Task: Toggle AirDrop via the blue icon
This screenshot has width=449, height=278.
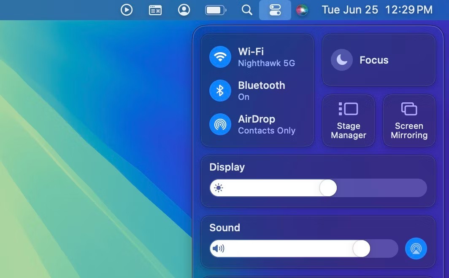Action: [220, 124]
